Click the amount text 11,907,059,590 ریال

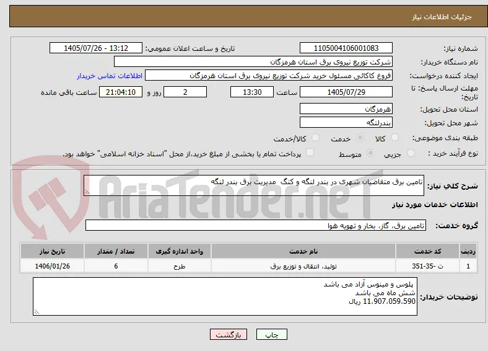pos(382,301)
